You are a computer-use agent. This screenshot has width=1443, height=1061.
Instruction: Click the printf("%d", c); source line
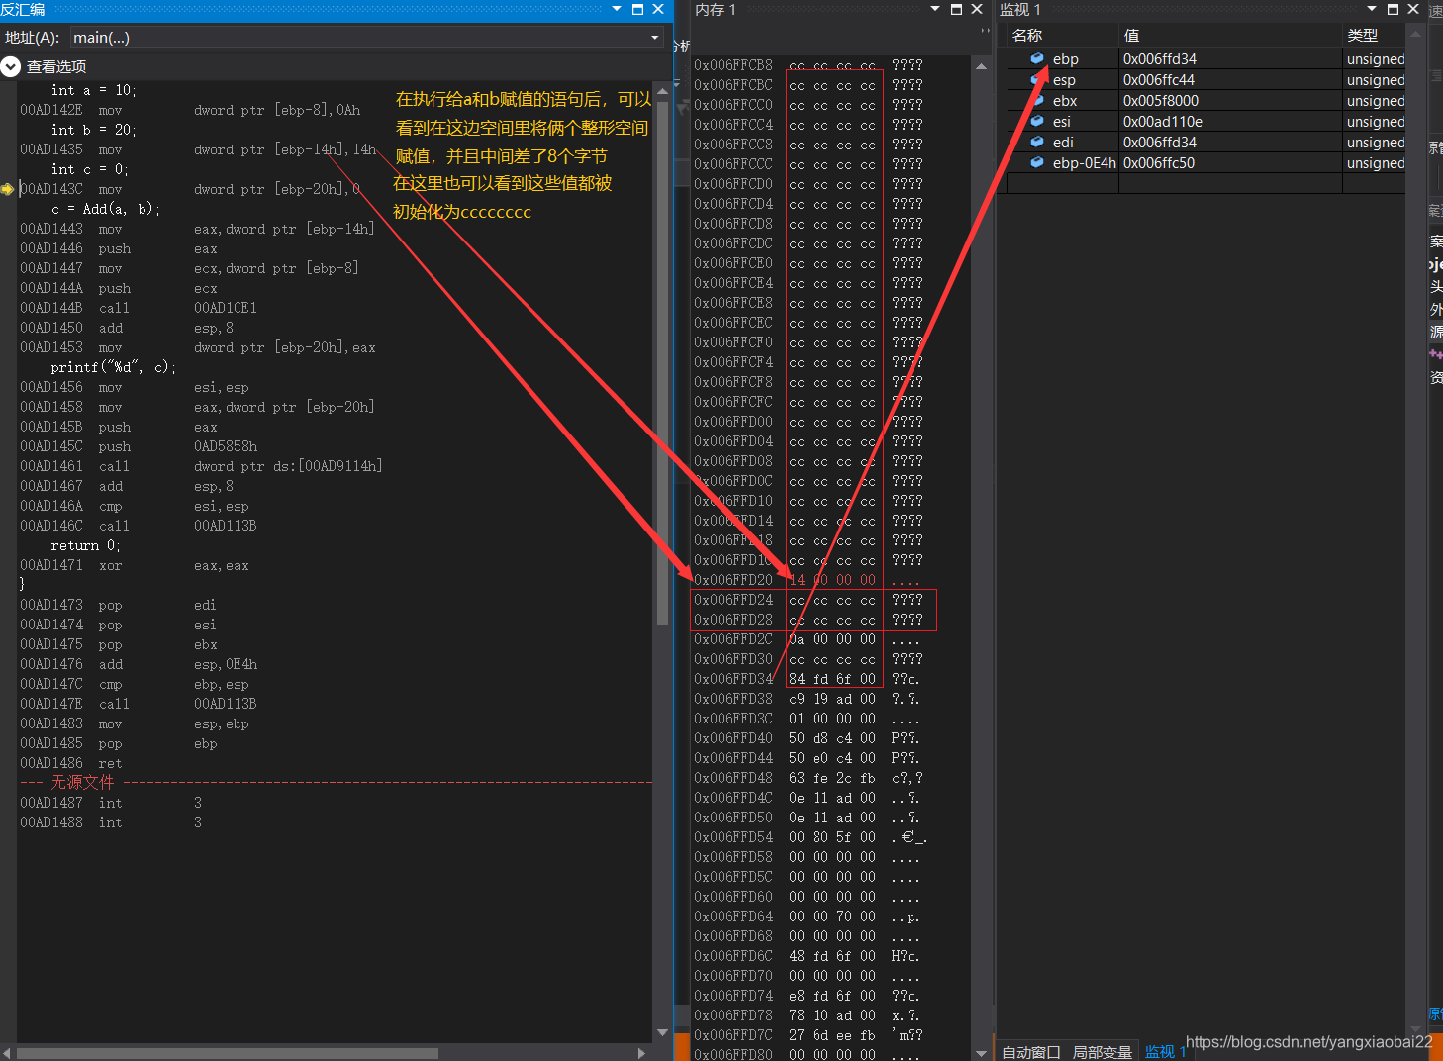[113, 367]
